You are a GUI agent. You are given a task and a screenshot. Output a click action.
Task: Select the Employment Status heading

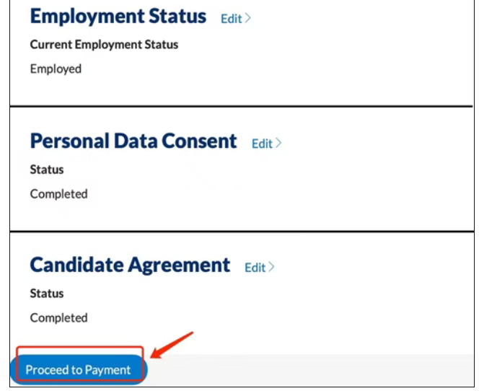118,17
